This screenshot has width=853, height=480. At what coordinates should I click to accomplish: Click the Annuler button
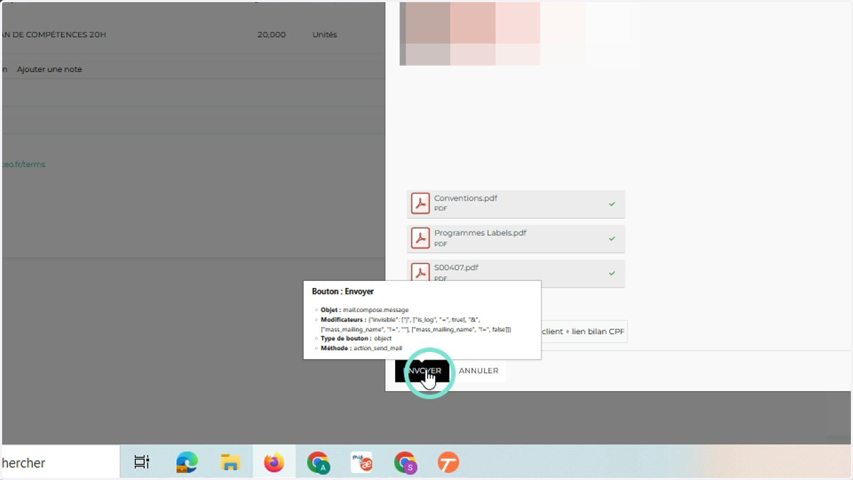[478, 370]
